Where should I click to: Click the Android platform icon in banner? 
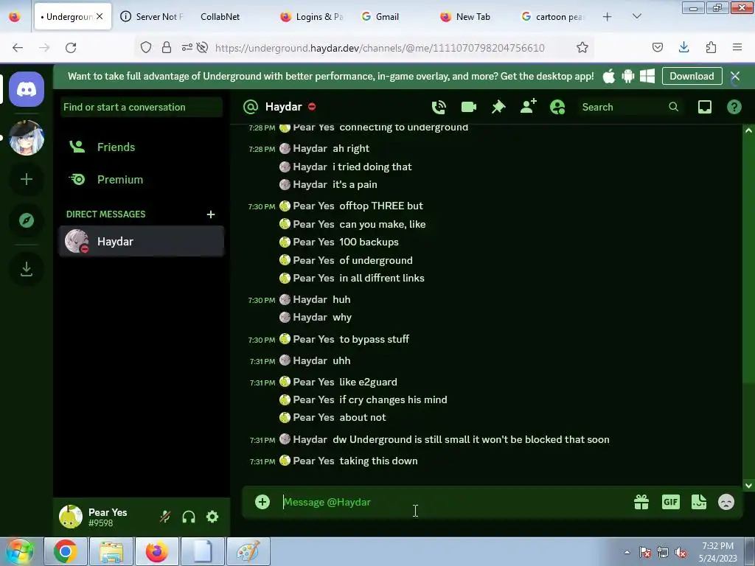tap(628, 76)
